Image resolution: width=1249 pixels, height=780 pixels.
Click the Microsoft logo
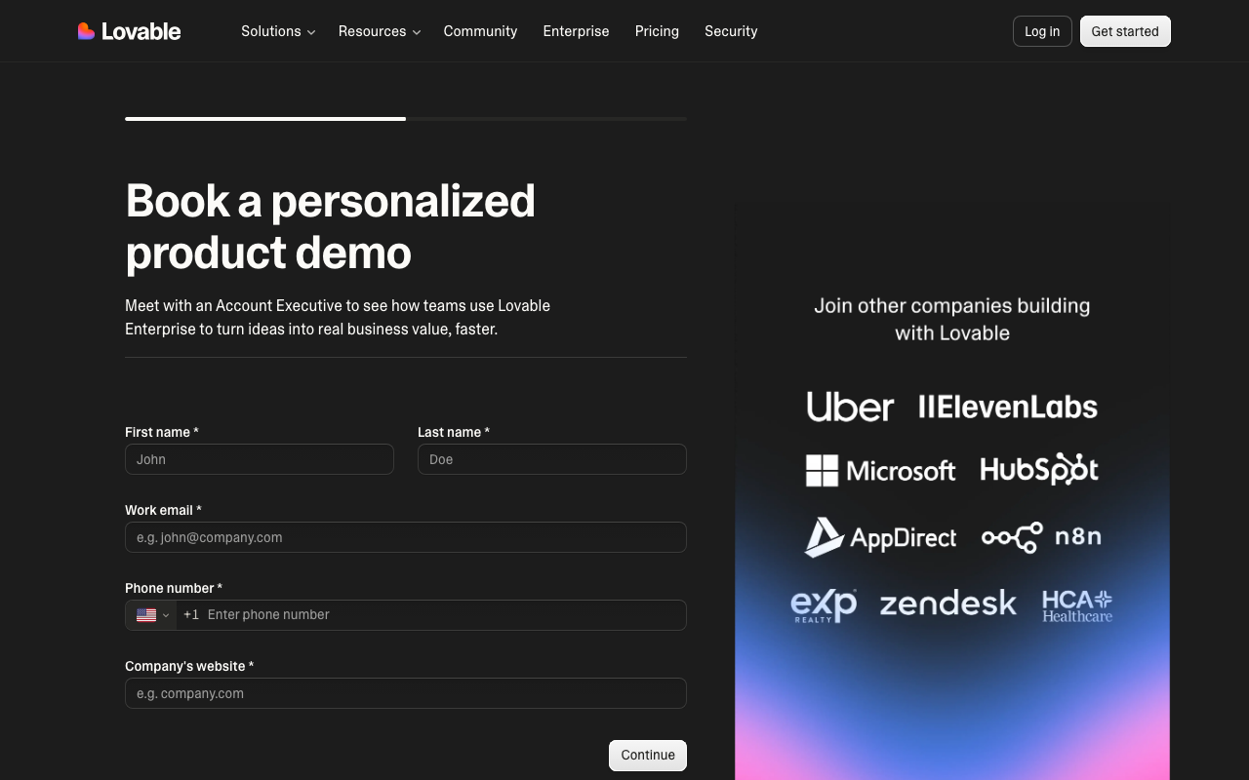point(880,471)
